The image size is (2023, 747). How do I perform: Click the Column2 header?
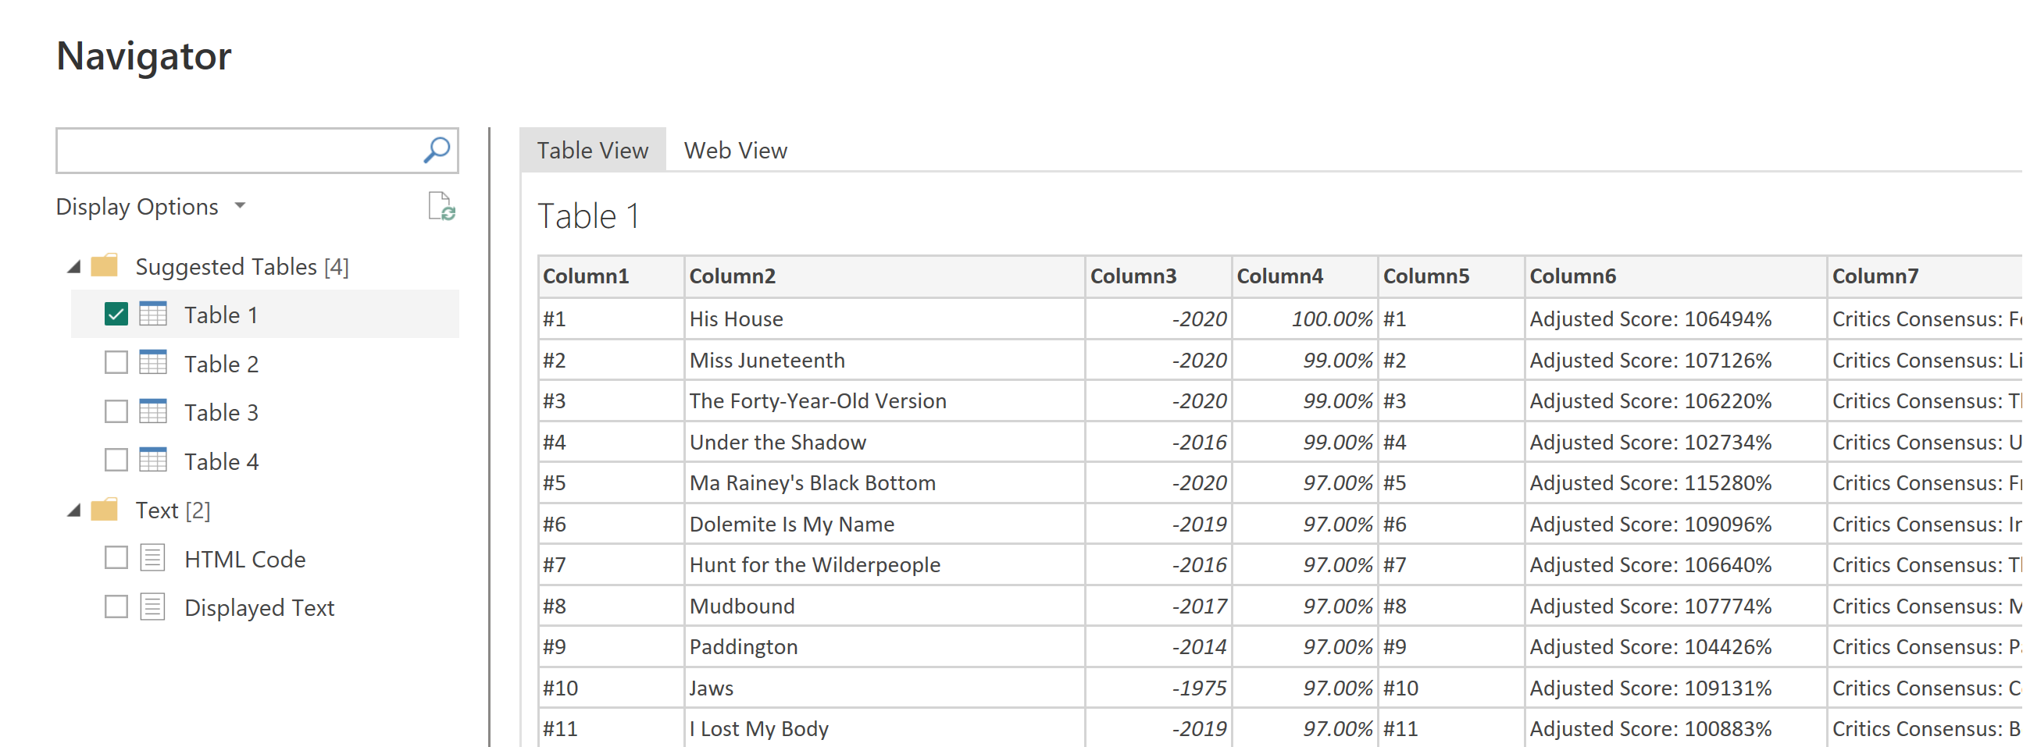(884, 276)
